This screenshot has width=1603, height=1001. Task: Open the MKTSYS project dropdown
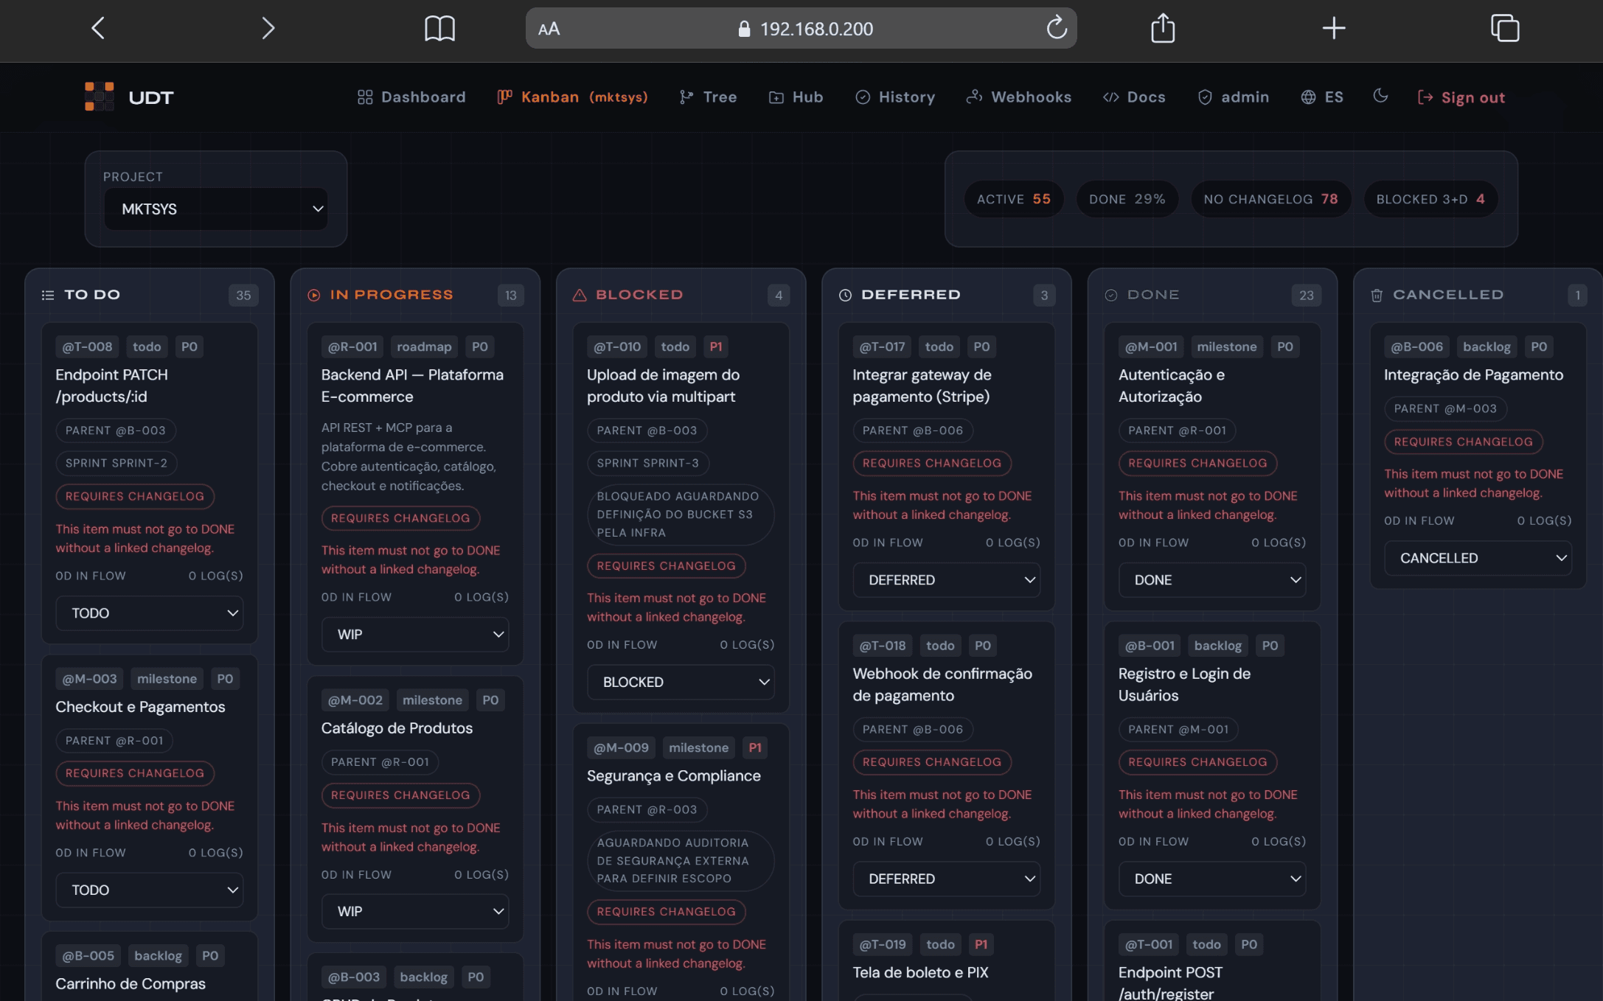[216, 209]
